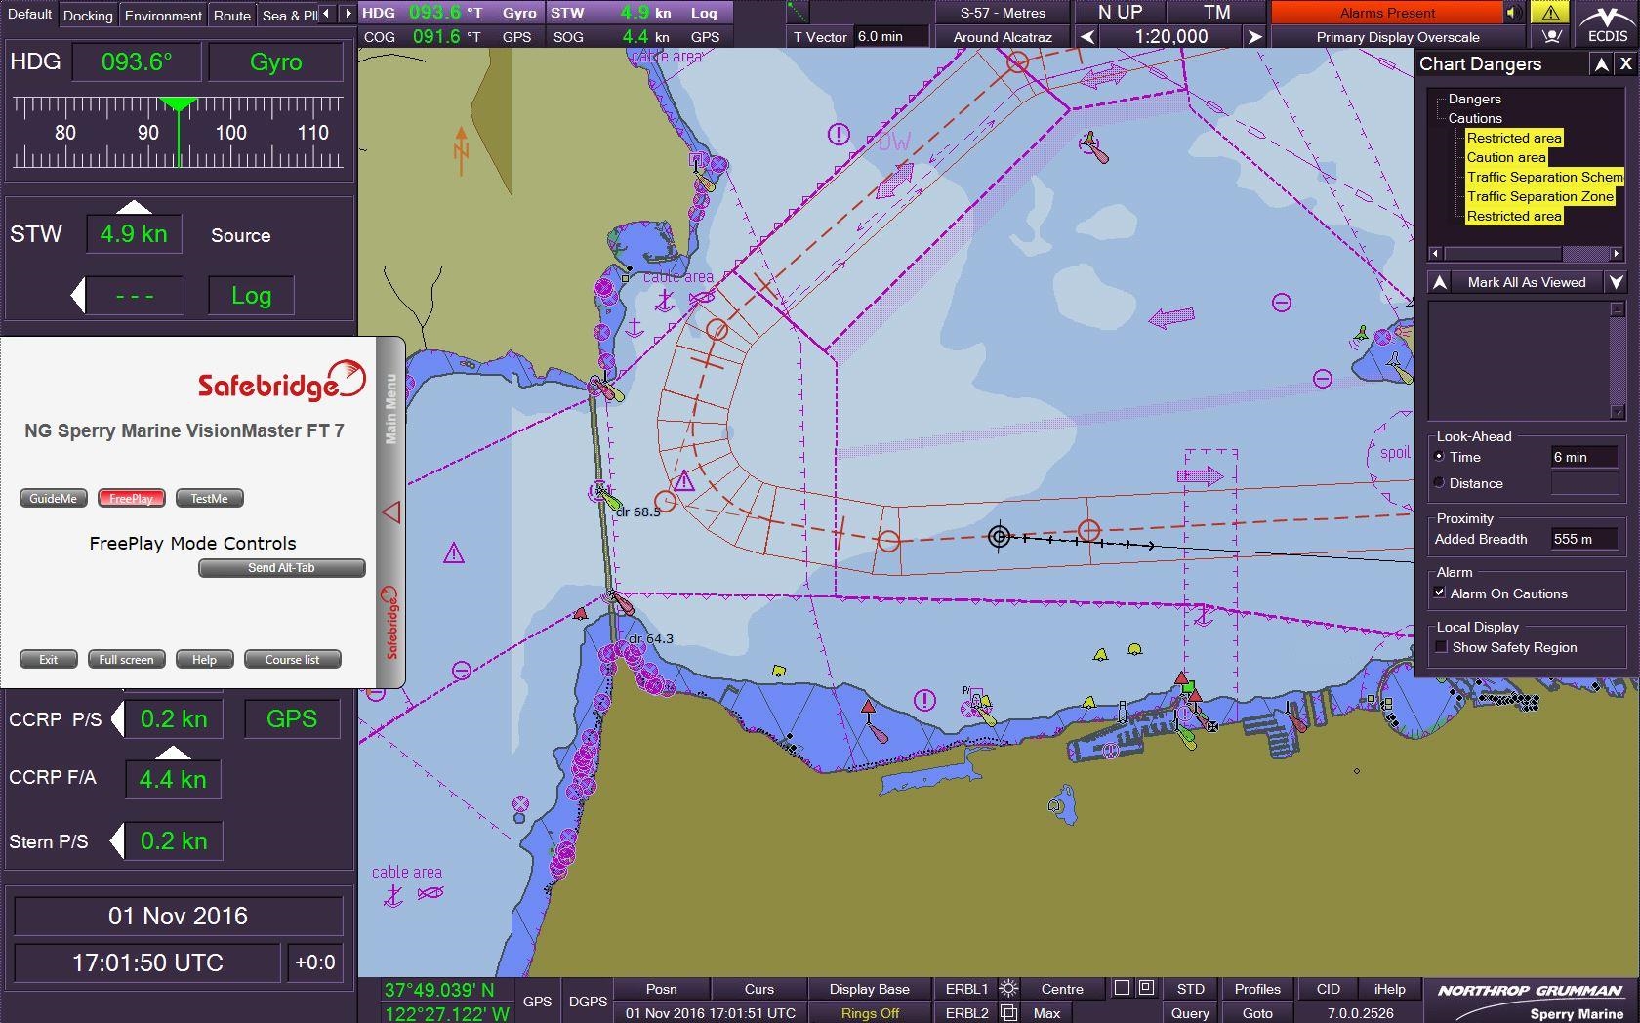1640x1023 pixels.
Task: Click the nested square window icon
Action: [x=1146, y=988]
